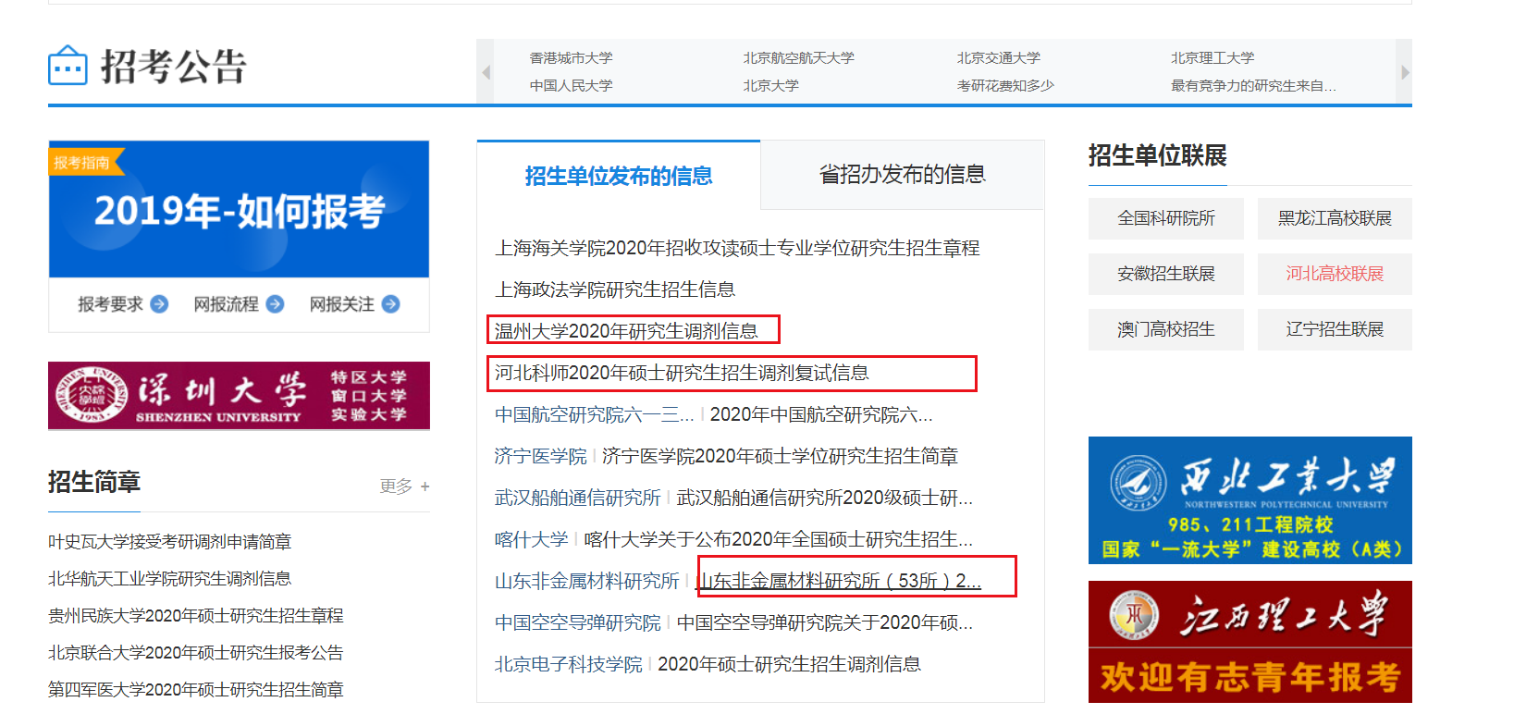This screenshot has height=714, width=1514.
Task: Open 2020年硕士研究生招生调剂信息 article
Action: (789, 664)
